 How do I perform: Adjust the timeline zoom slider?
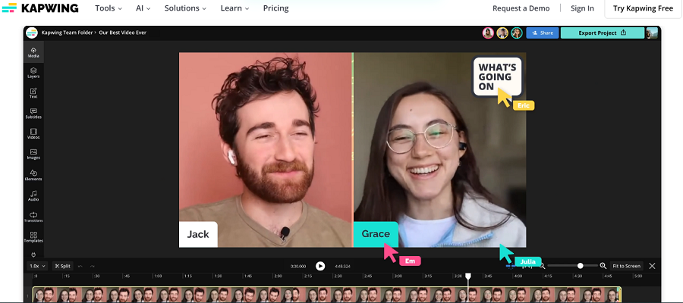tap(581, 266)
